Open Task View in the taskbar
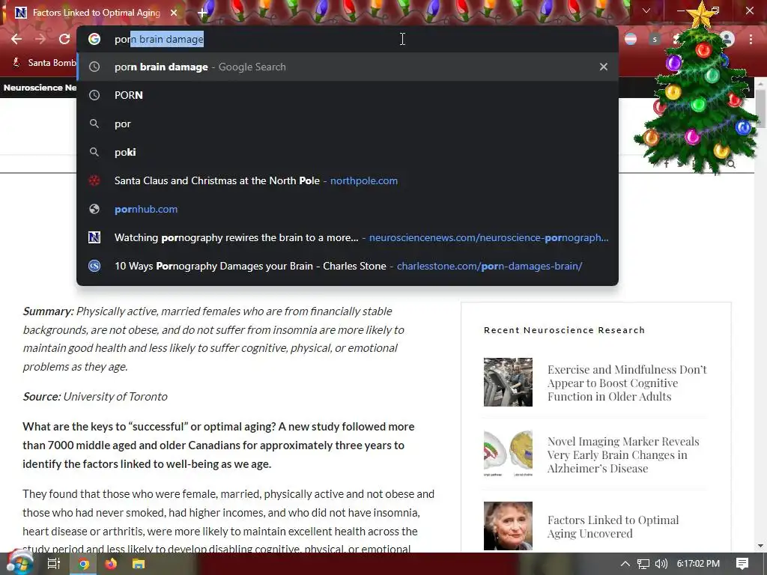Viewport: 767px width, 575px height. click(53, 564)
